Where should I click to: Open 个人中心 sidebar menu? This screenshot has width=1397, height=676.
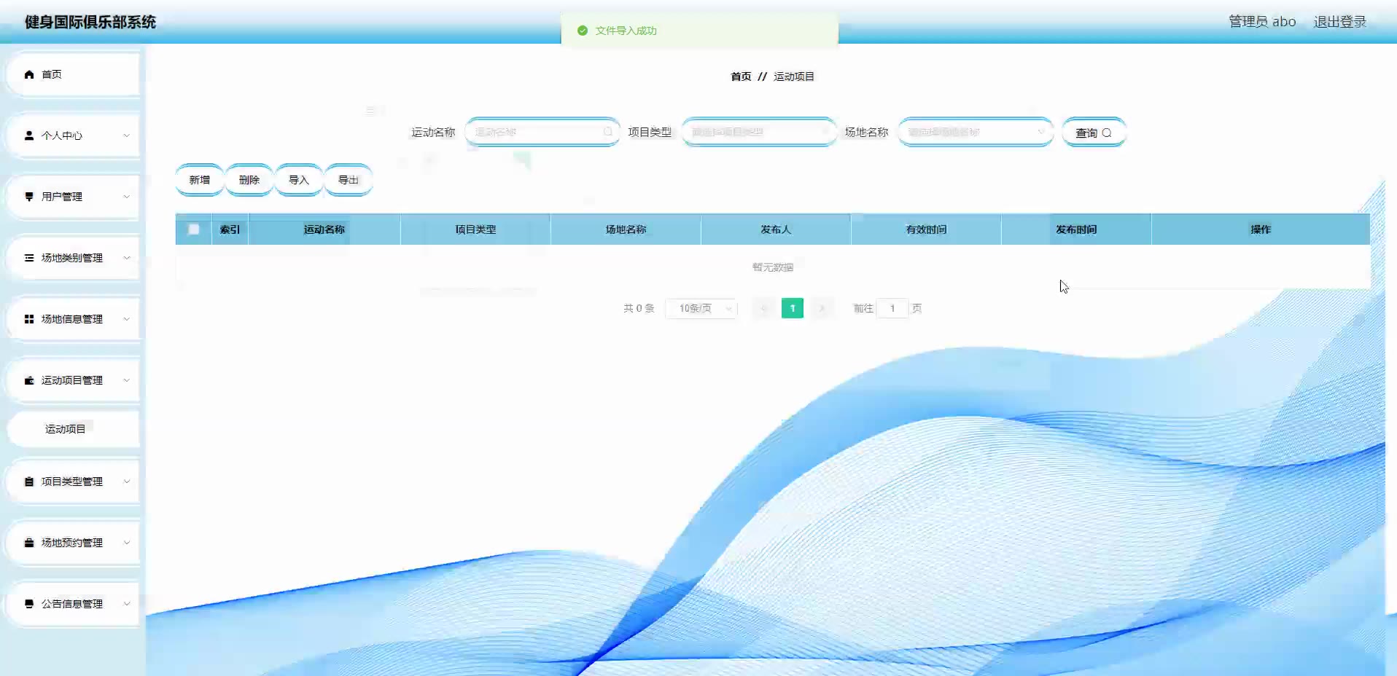[73, 135]
